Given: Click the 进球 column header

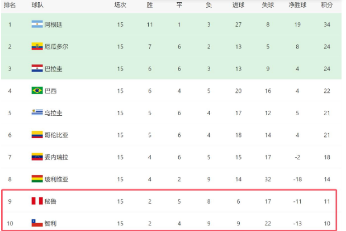Looking at the screenshot, I should pyautogui.click(x=238, y=5).
